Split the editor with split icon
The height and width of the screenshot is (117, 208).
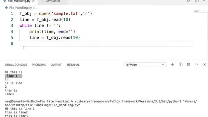[x=197, y=1]
